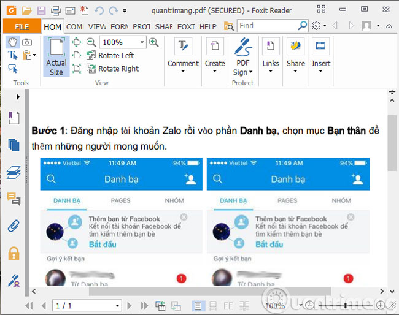This screenshot has width=399, height=315.
Task: Click the Fit Width icon
Action: click(x=77, y=55)
